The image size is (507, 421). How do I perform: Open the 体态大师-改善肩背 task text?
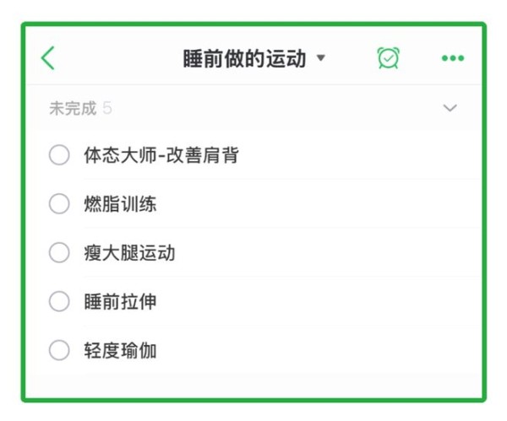click(x=161, y=155)
